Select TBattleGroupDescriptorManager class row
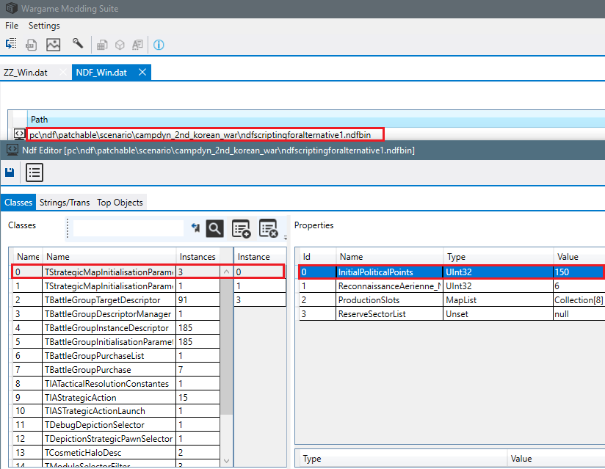This screenshot has height=469, width=605. coord(116,314)
